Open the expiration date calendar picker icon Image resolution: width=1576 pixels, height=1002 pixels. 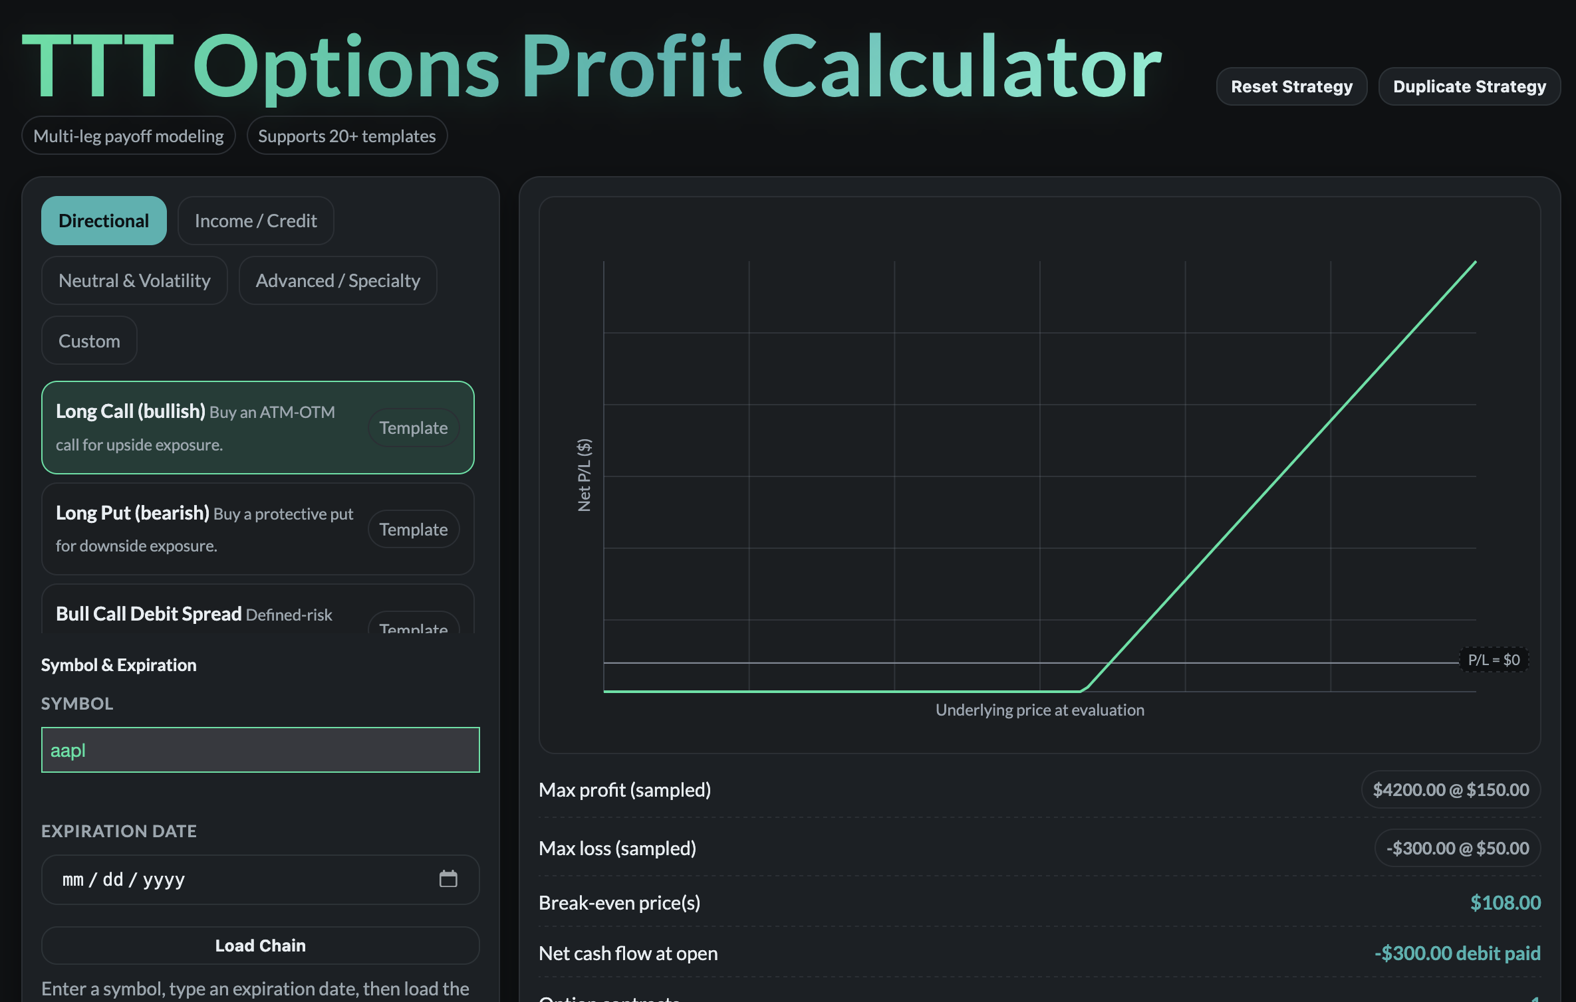coord(448,878)
